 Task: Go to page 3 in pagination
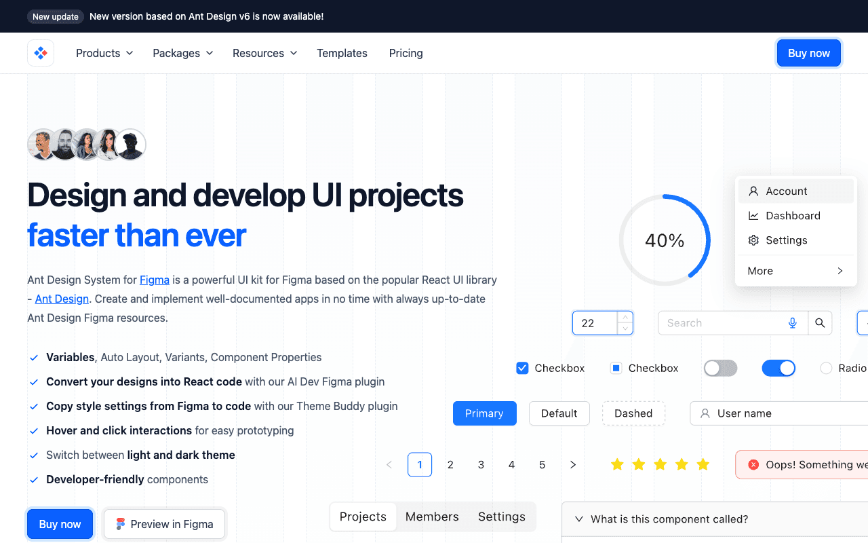481,465
